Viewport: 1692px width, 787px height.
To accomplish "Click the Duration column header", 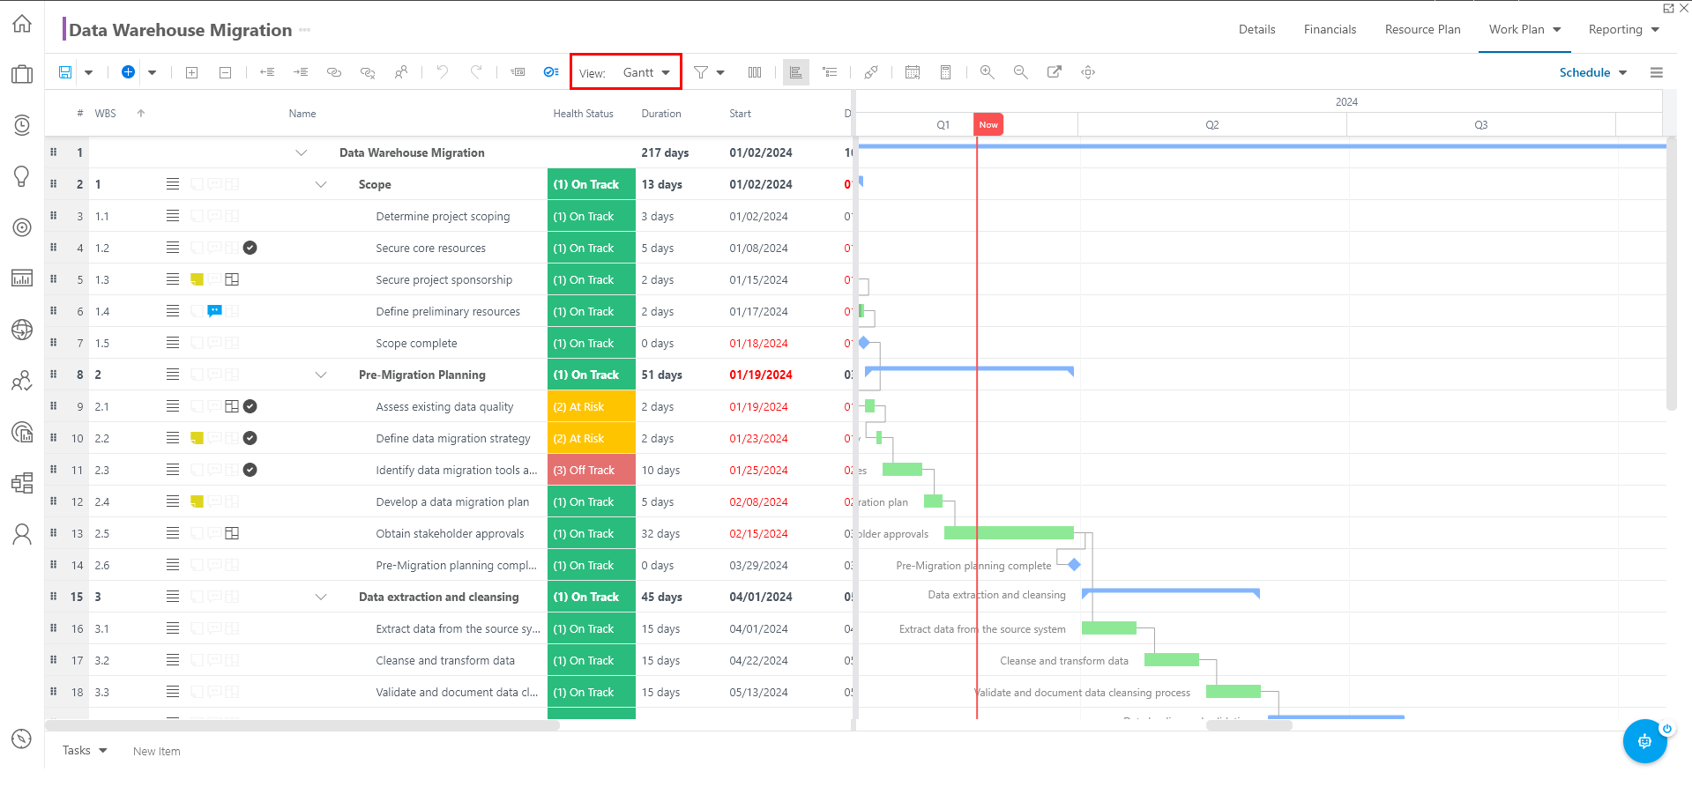I will [661, 113].
